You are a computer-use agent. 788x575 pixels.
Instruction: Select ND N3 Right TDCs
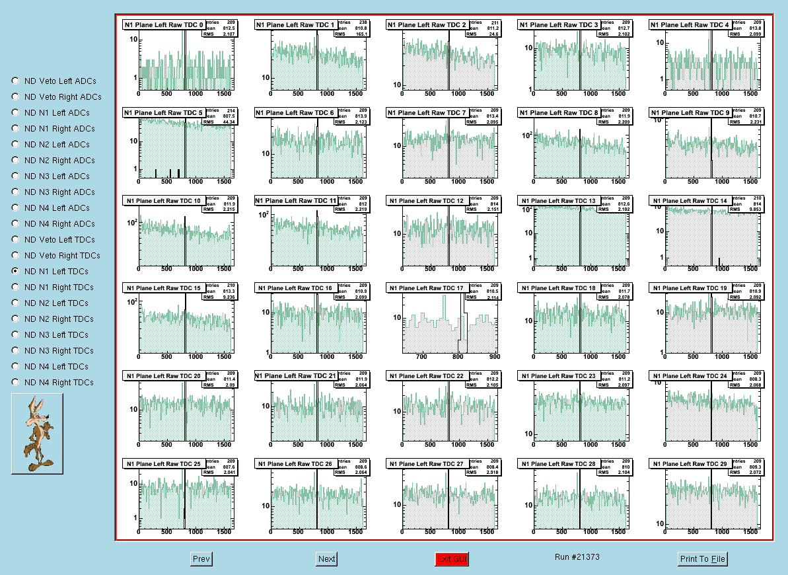(15, 350)
